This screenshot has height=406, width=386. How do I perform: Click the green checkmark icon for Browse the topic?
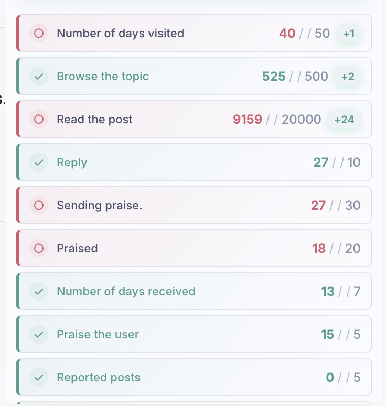pyautogui.click(x=39, y=76)
